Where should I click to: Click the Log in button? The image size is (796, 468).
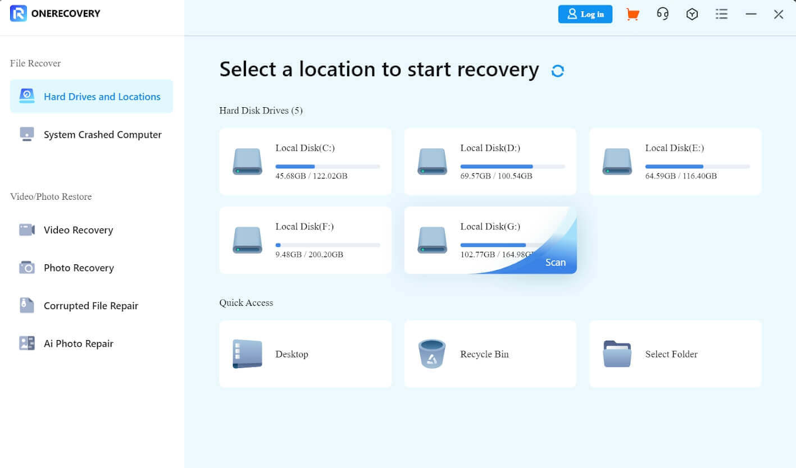tap(585, 15)
